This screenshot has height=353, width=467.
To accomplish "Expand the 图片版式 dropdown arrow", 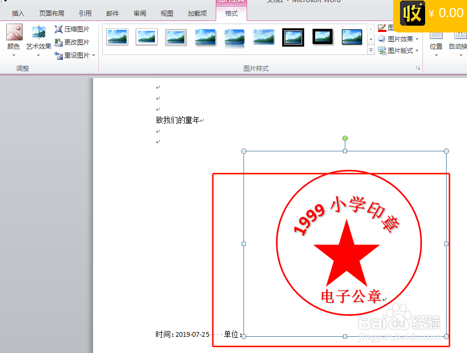I will coord(417,51).
